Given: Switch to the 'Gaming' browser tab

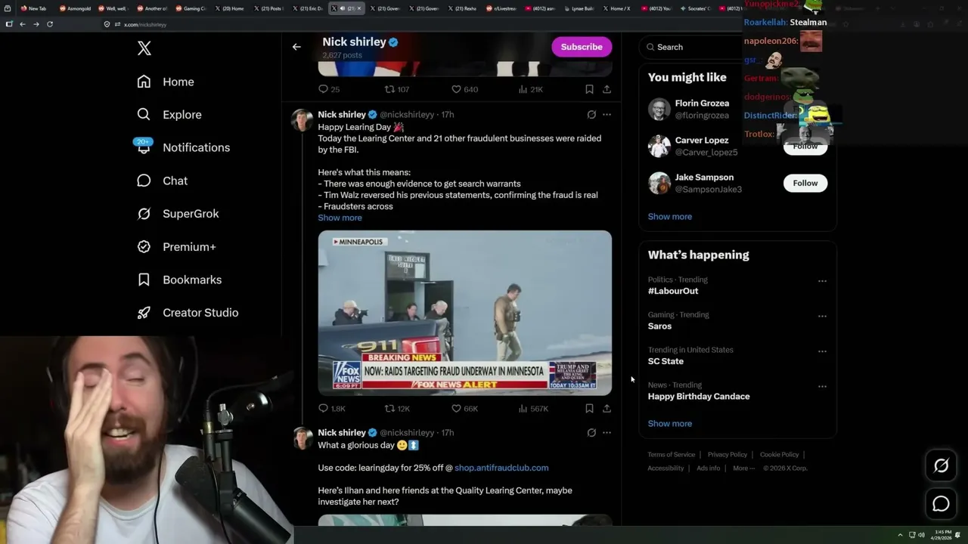Looking at the screenshot, I should click(x=193, y=8).
